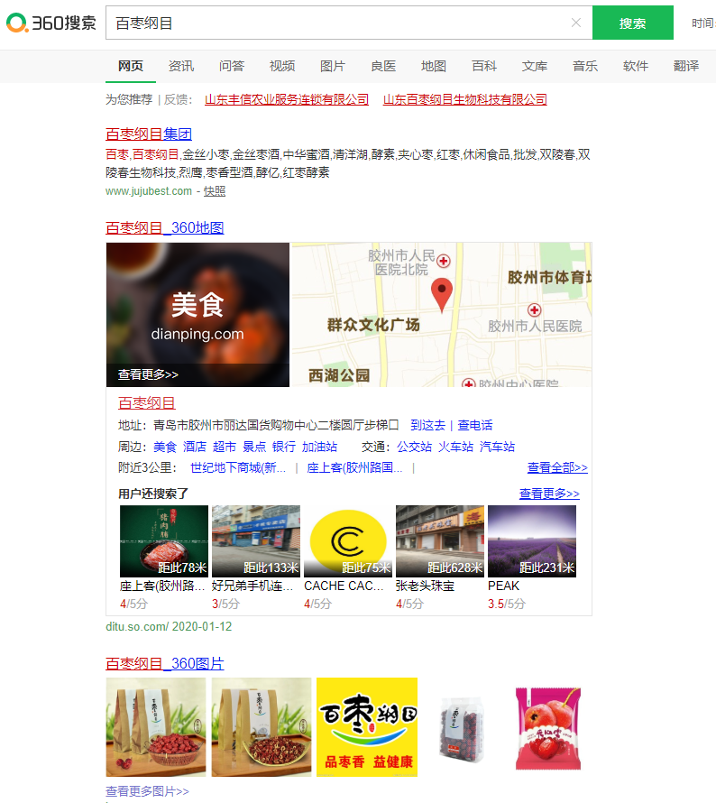
Task: Open 山东丰信农业服务连锁有限公司 recommendation
Action: click(287, 99)
